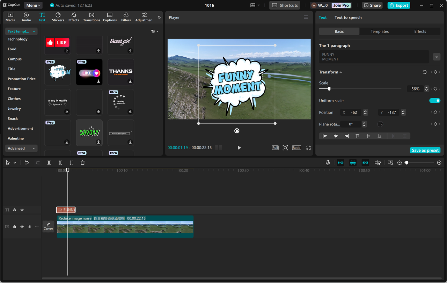The image size is (447, 283).
Task: Open the voiceover recording microphone tool
Action: pos(328,162)
